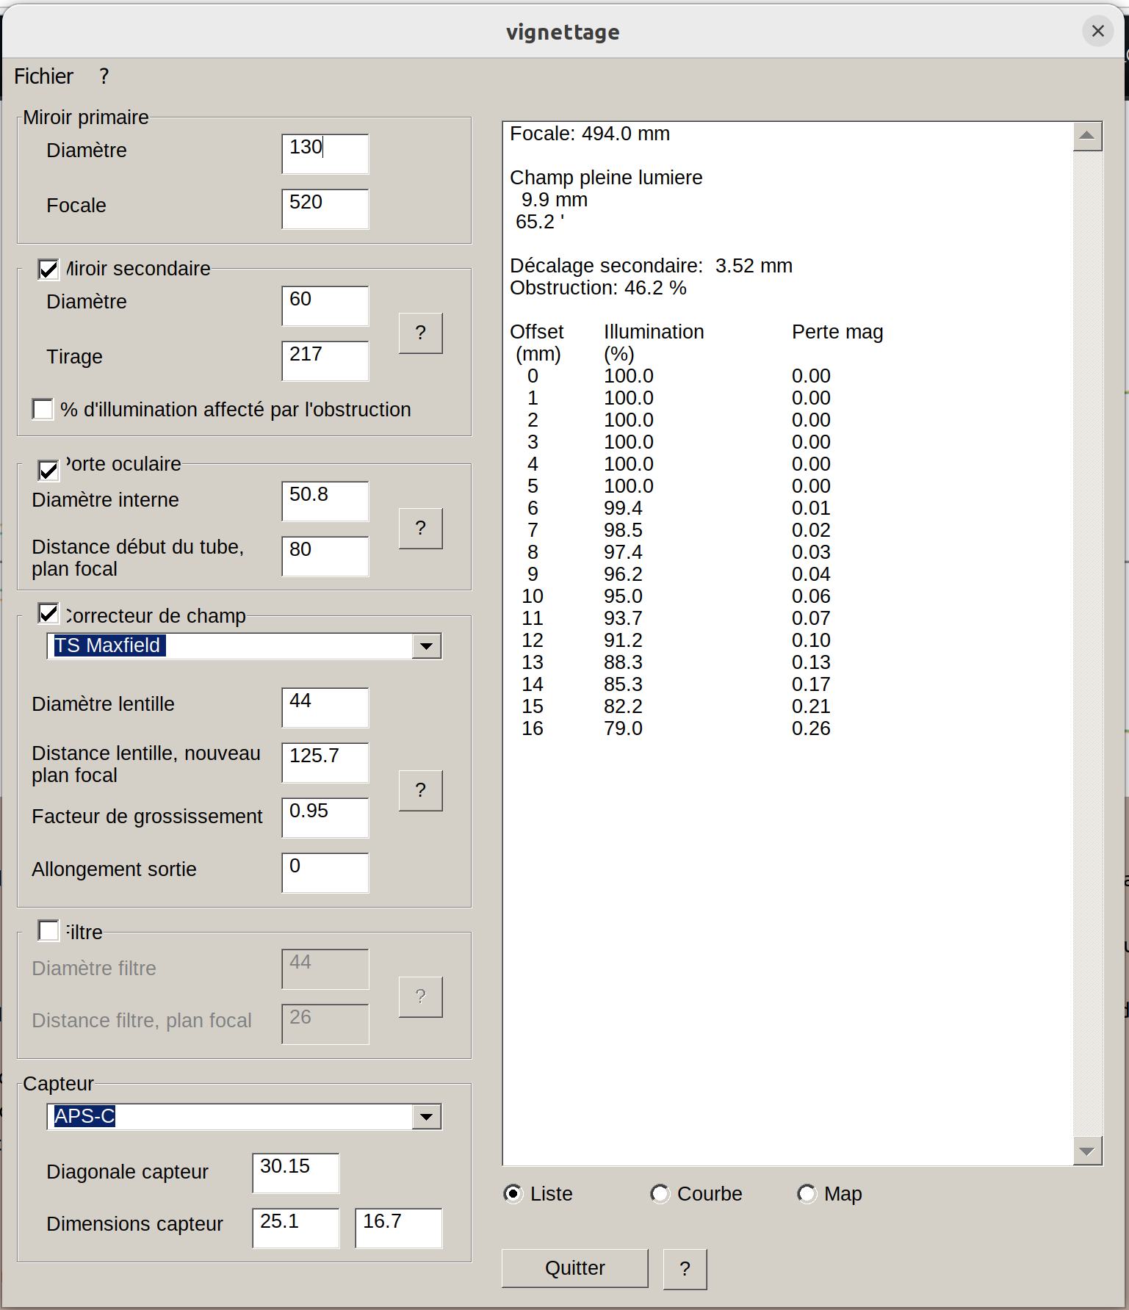The width and height of the screenshot is (1129, 1310).
Task: Click the results scrollbar down arrow
Action: pos(1087,1151)
